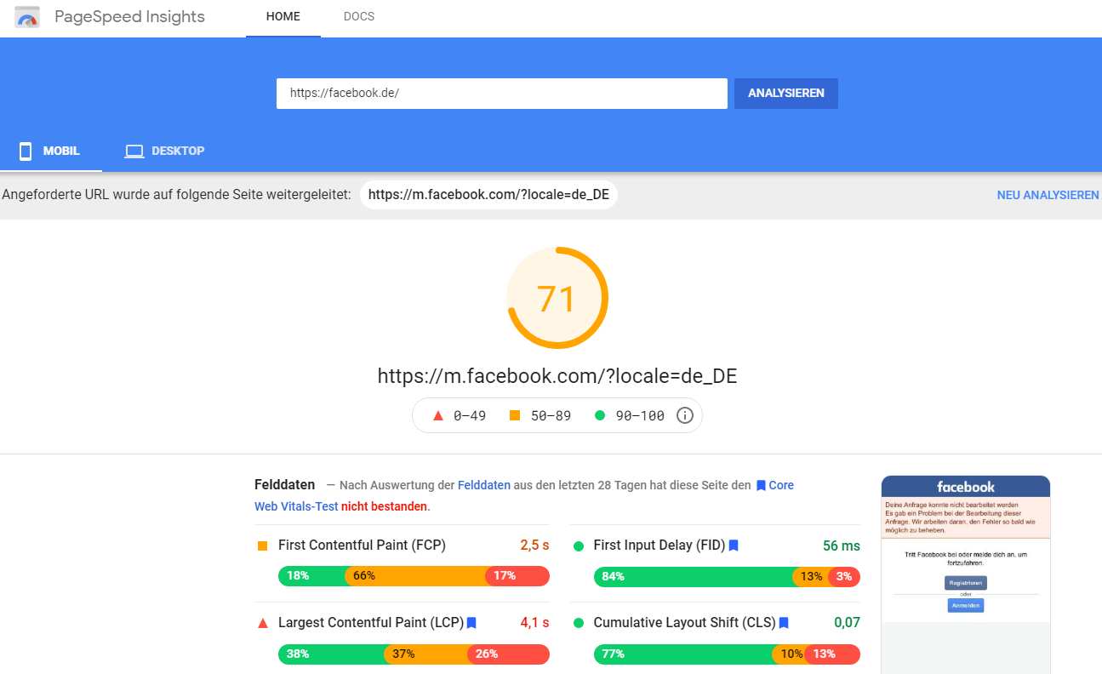Click the PageSpeed Insights logo icon
1102x674 pixels.
pyautogui.click(x=27, y=17)
